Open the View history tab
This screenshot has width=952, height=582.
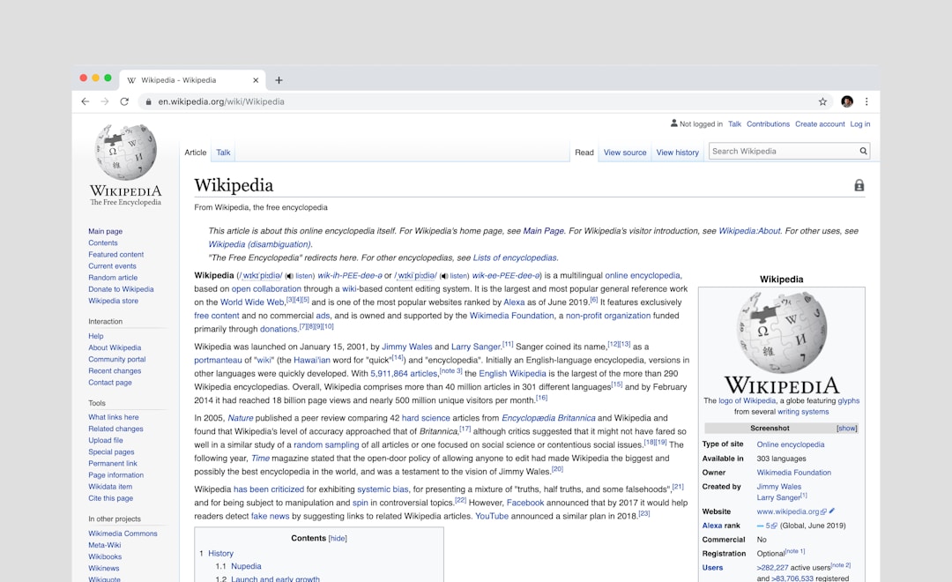pos(677,153)
